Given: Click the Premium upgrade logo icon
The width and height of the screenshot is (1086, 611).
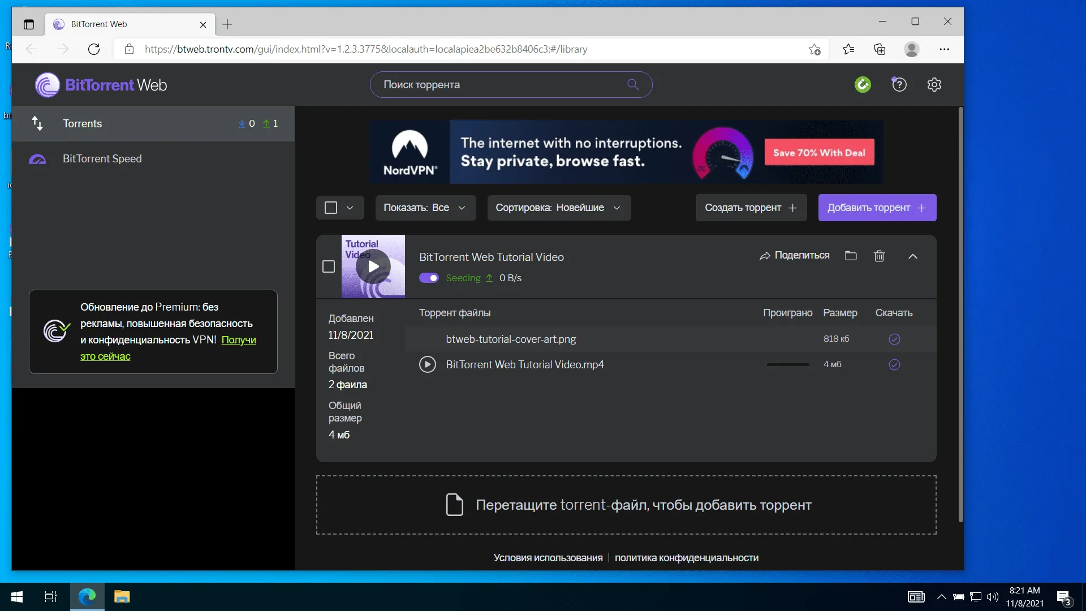Looking at the screenshot, I should pyautogui.click(x=57, y=331).
